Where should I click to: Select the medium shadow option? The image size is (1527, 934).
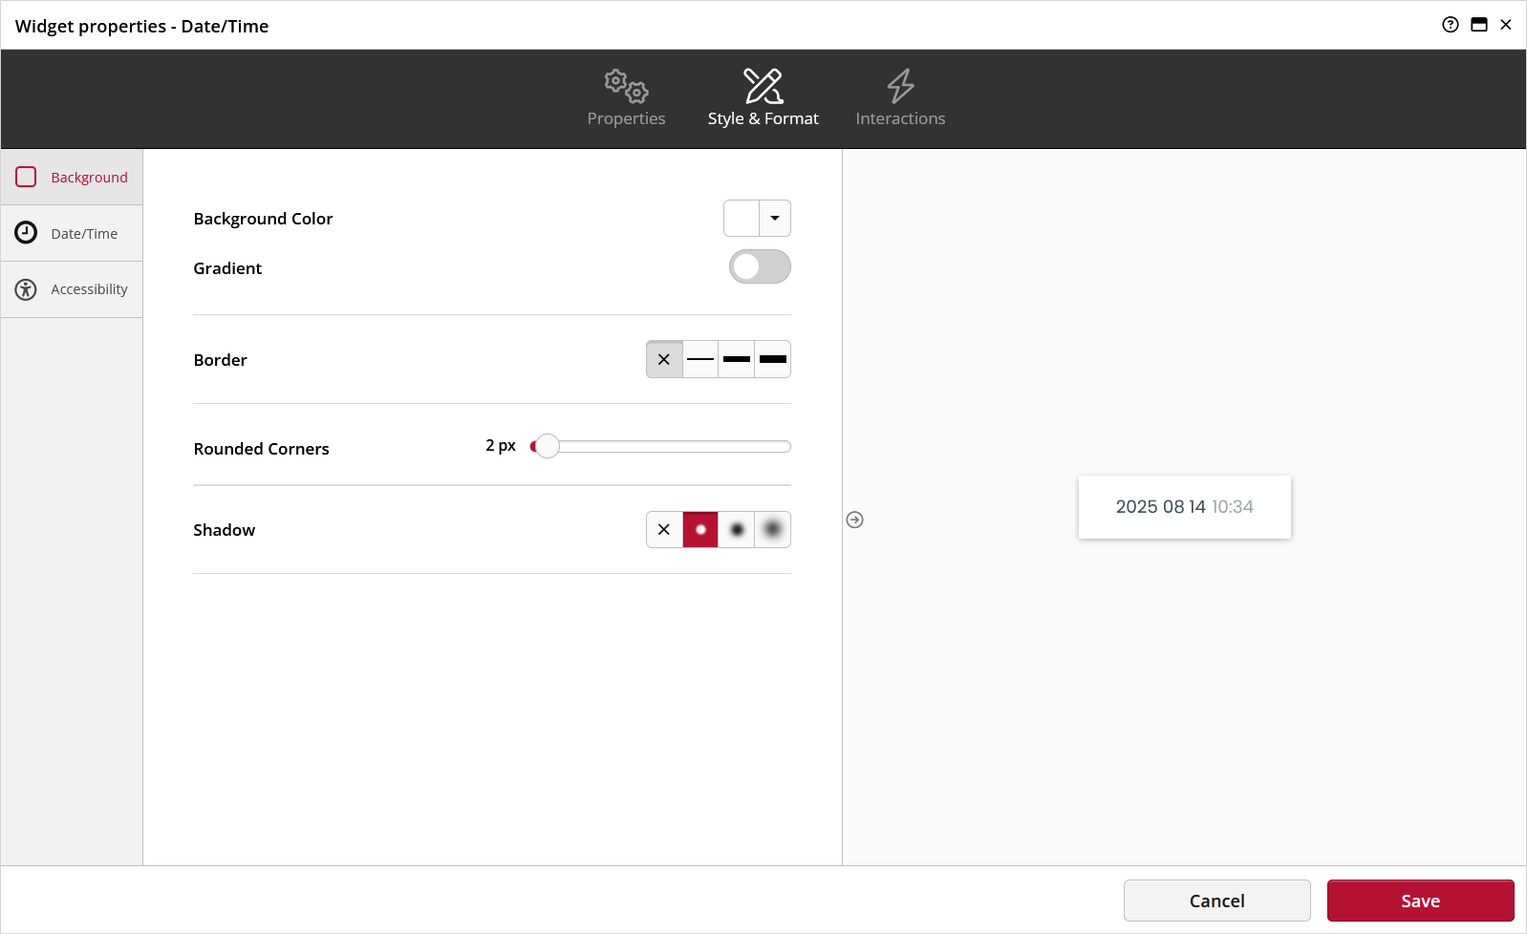pos(737,529)
